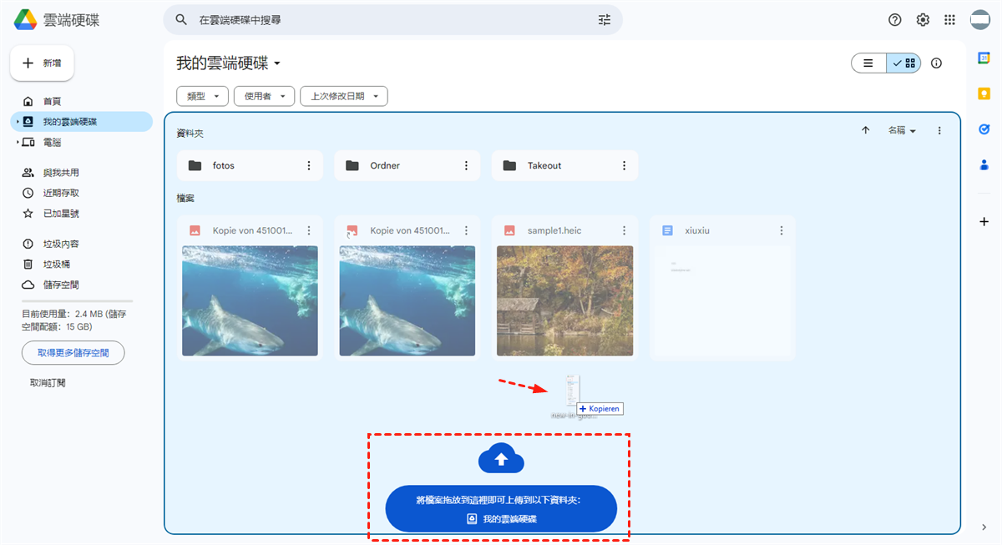Show file details info icon
This screenshot has width=1002, height=545.
pos(936,63)
